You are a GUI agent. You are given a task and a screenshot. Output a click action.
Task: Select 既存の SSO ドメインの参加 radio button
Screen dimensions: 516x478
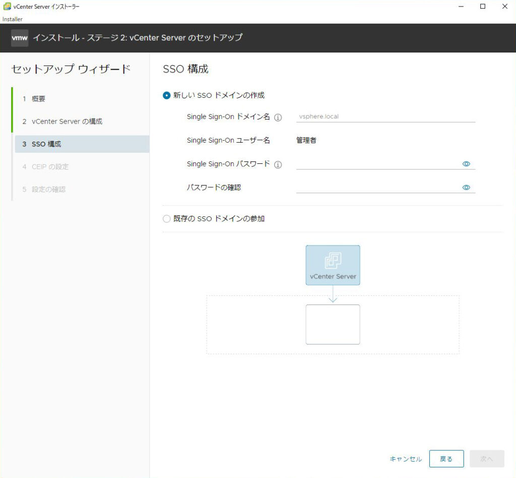pyautogui.click(x=166, y=219)
